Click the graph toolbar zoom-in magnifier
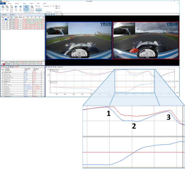The width and height of the screenshot is (185, 169). click(x=51, y=67)
